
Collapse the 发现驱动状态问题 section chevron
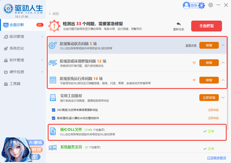pyautogui.click(x=223, y=45)
